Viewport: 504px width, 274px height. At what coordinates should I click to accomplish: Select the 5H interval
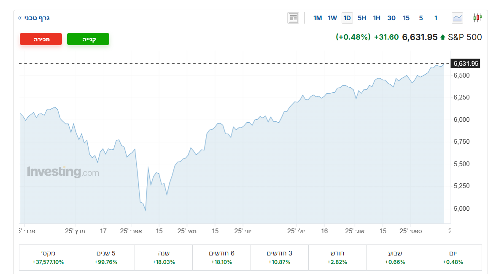pyautogui.click(x=362, y=18)
